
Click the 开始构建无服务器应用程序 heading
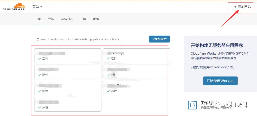click(x=217, y=45)
